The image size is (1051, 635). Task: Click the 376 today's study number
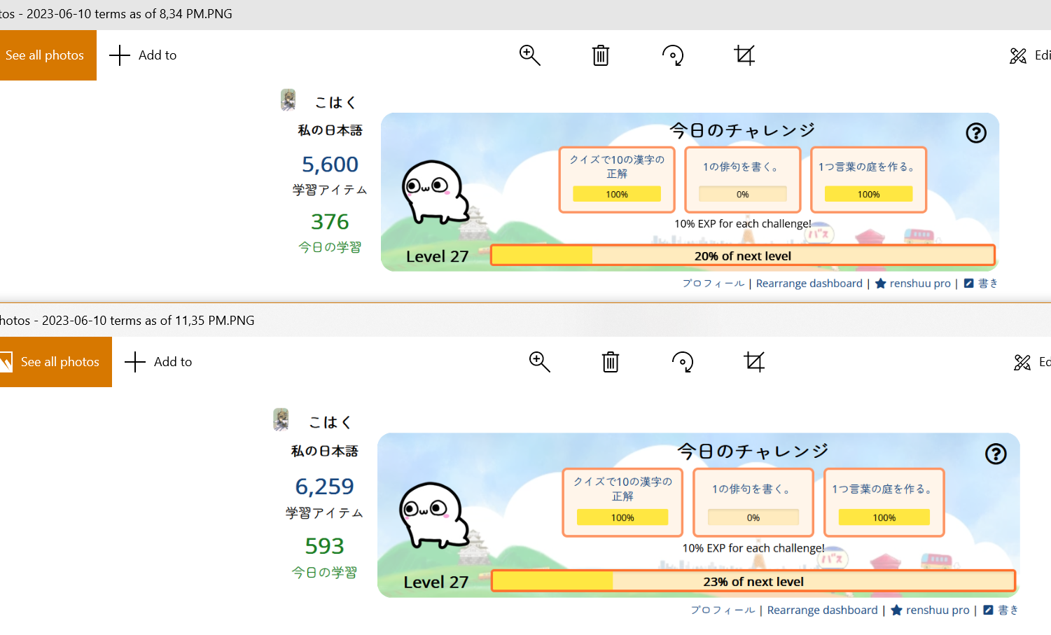click(330, 222)
